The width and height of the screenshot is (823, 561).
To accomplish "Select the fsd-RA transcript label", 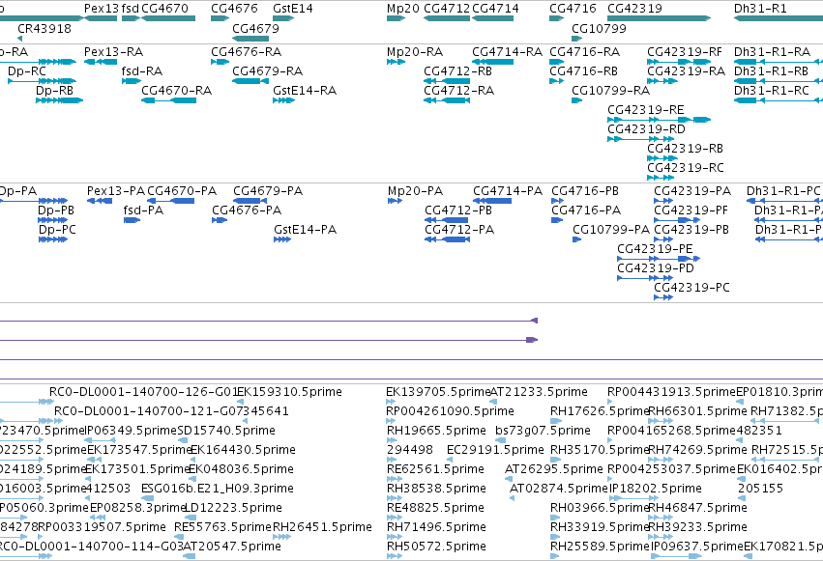I will coord(142,71).
